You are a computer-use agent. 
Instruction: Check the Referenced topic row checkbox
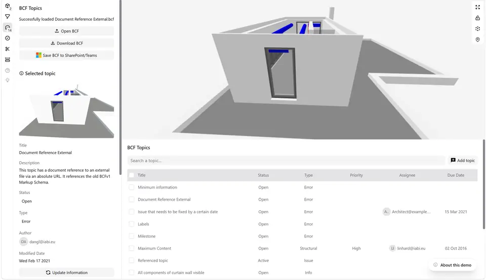[x=132, y=260]
